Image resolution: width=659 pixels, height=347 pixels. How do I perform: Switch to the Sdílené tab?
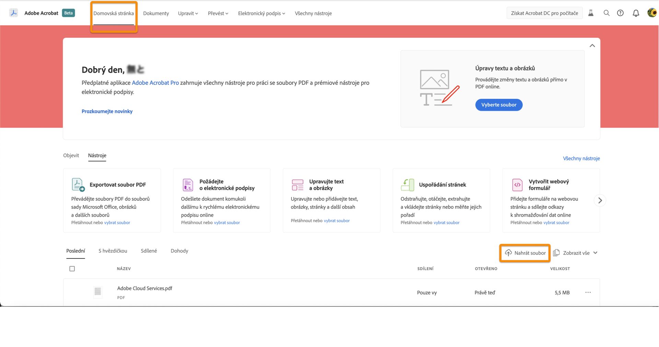149,251
